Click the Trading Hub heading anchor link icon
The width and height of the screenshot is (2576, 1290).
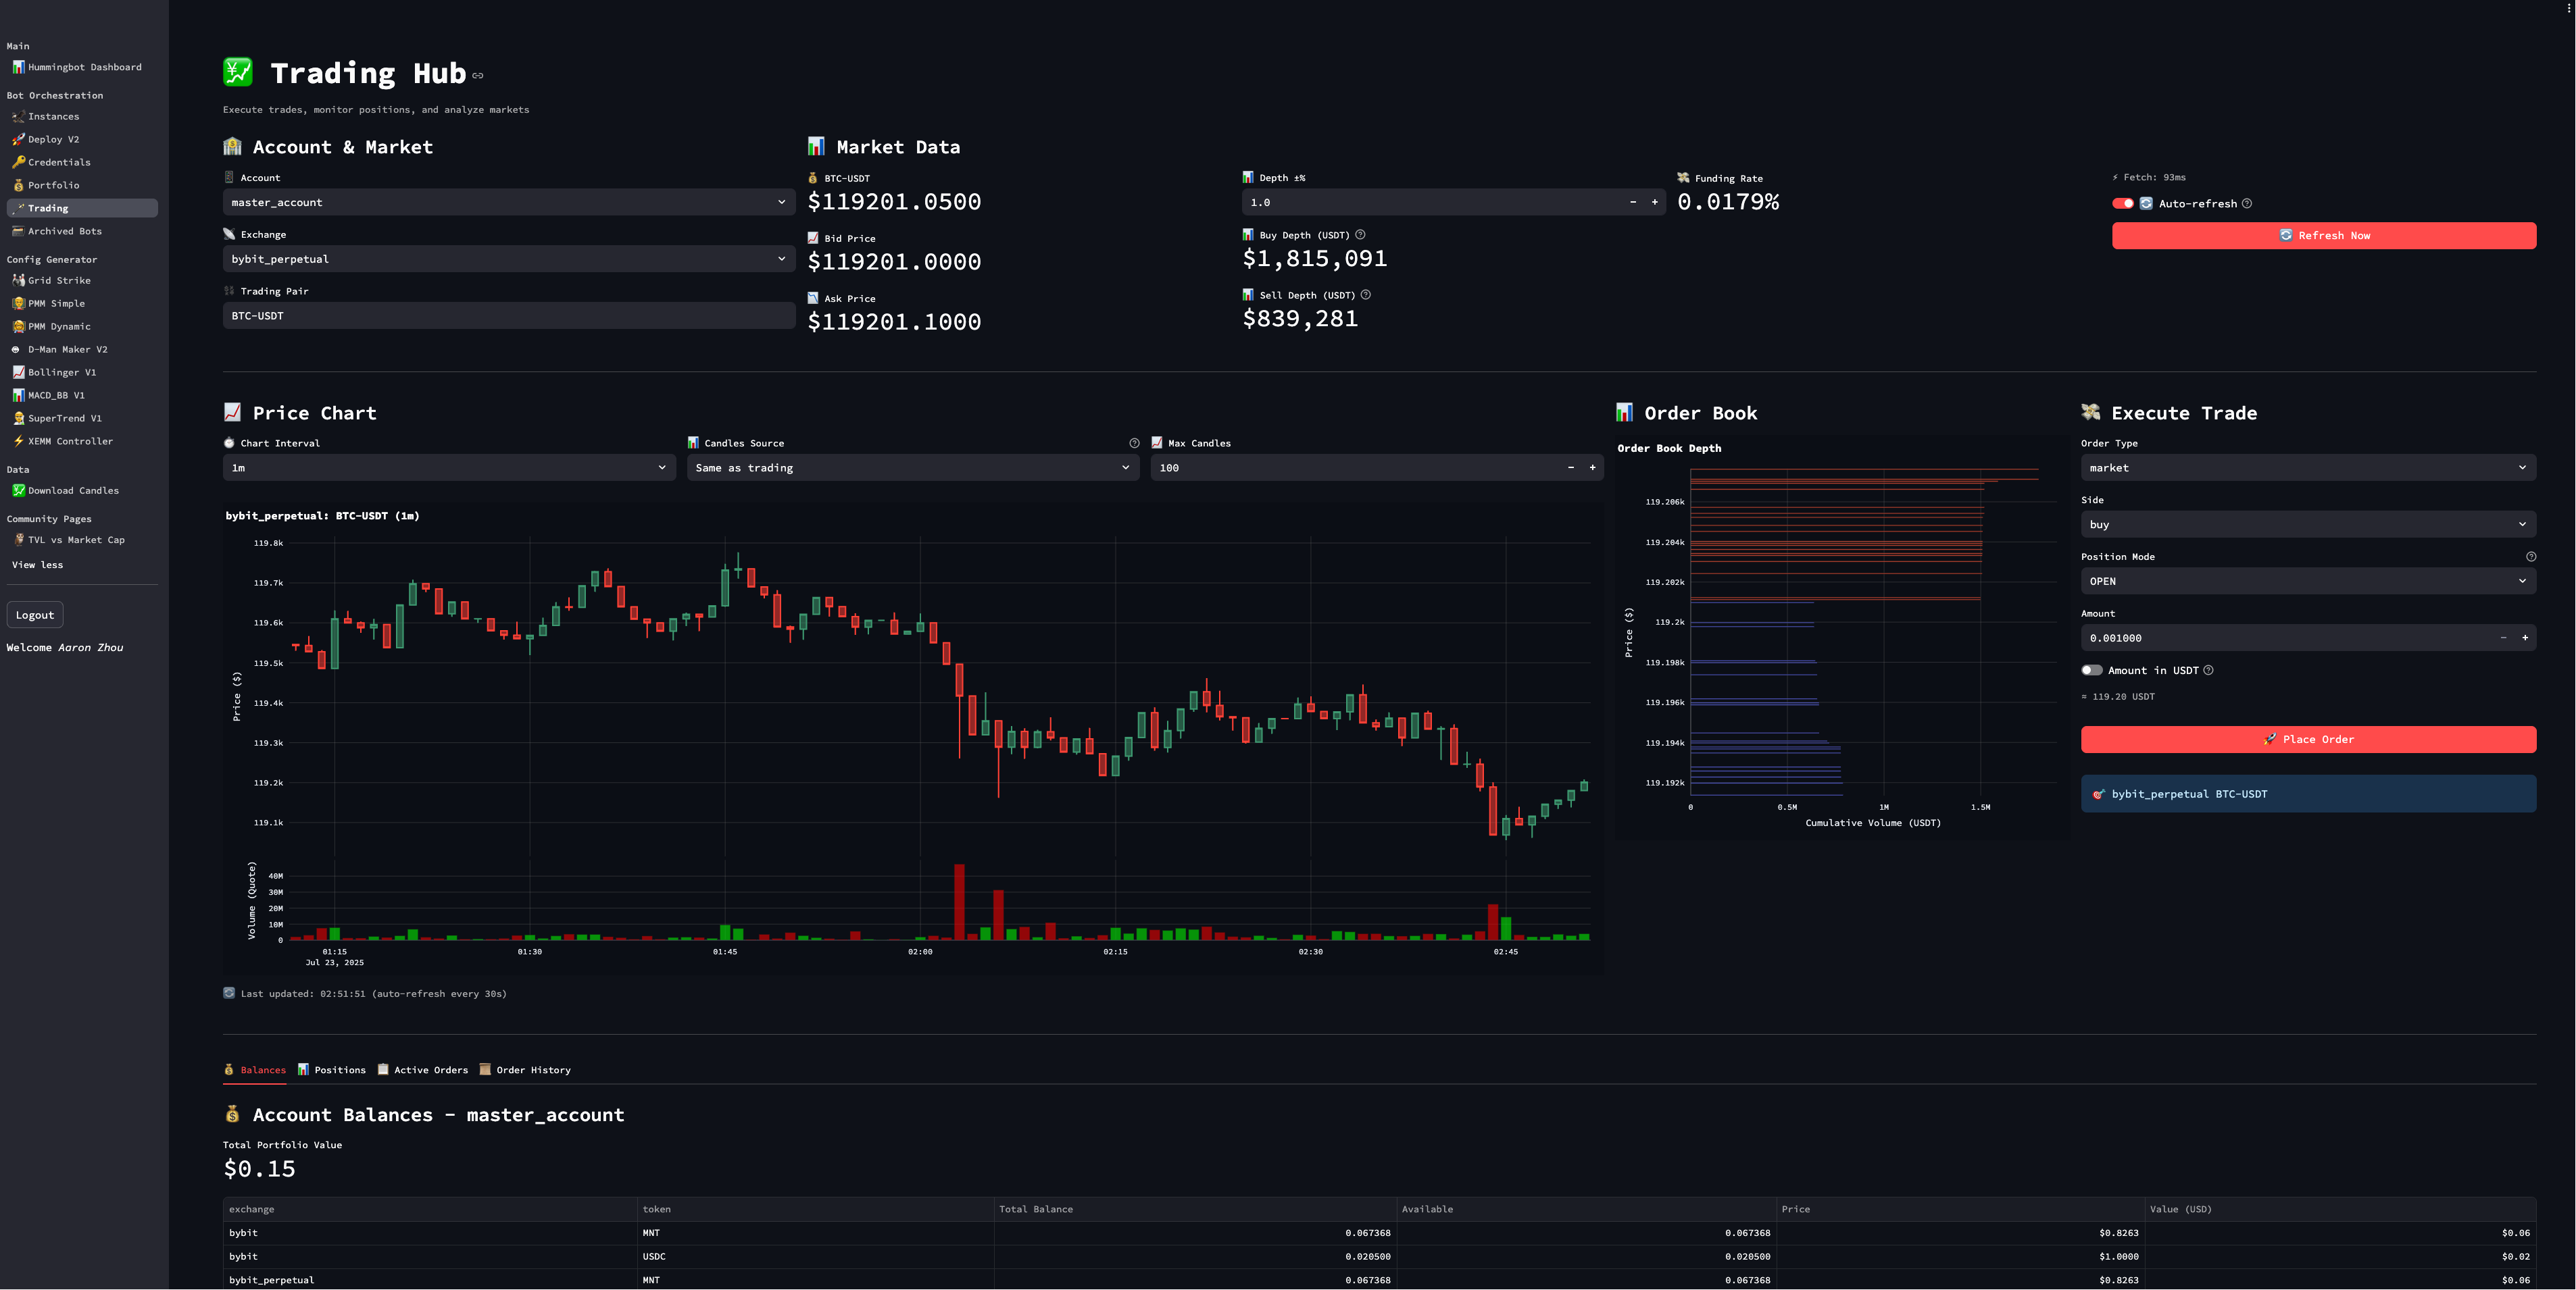tap(478, 76)
